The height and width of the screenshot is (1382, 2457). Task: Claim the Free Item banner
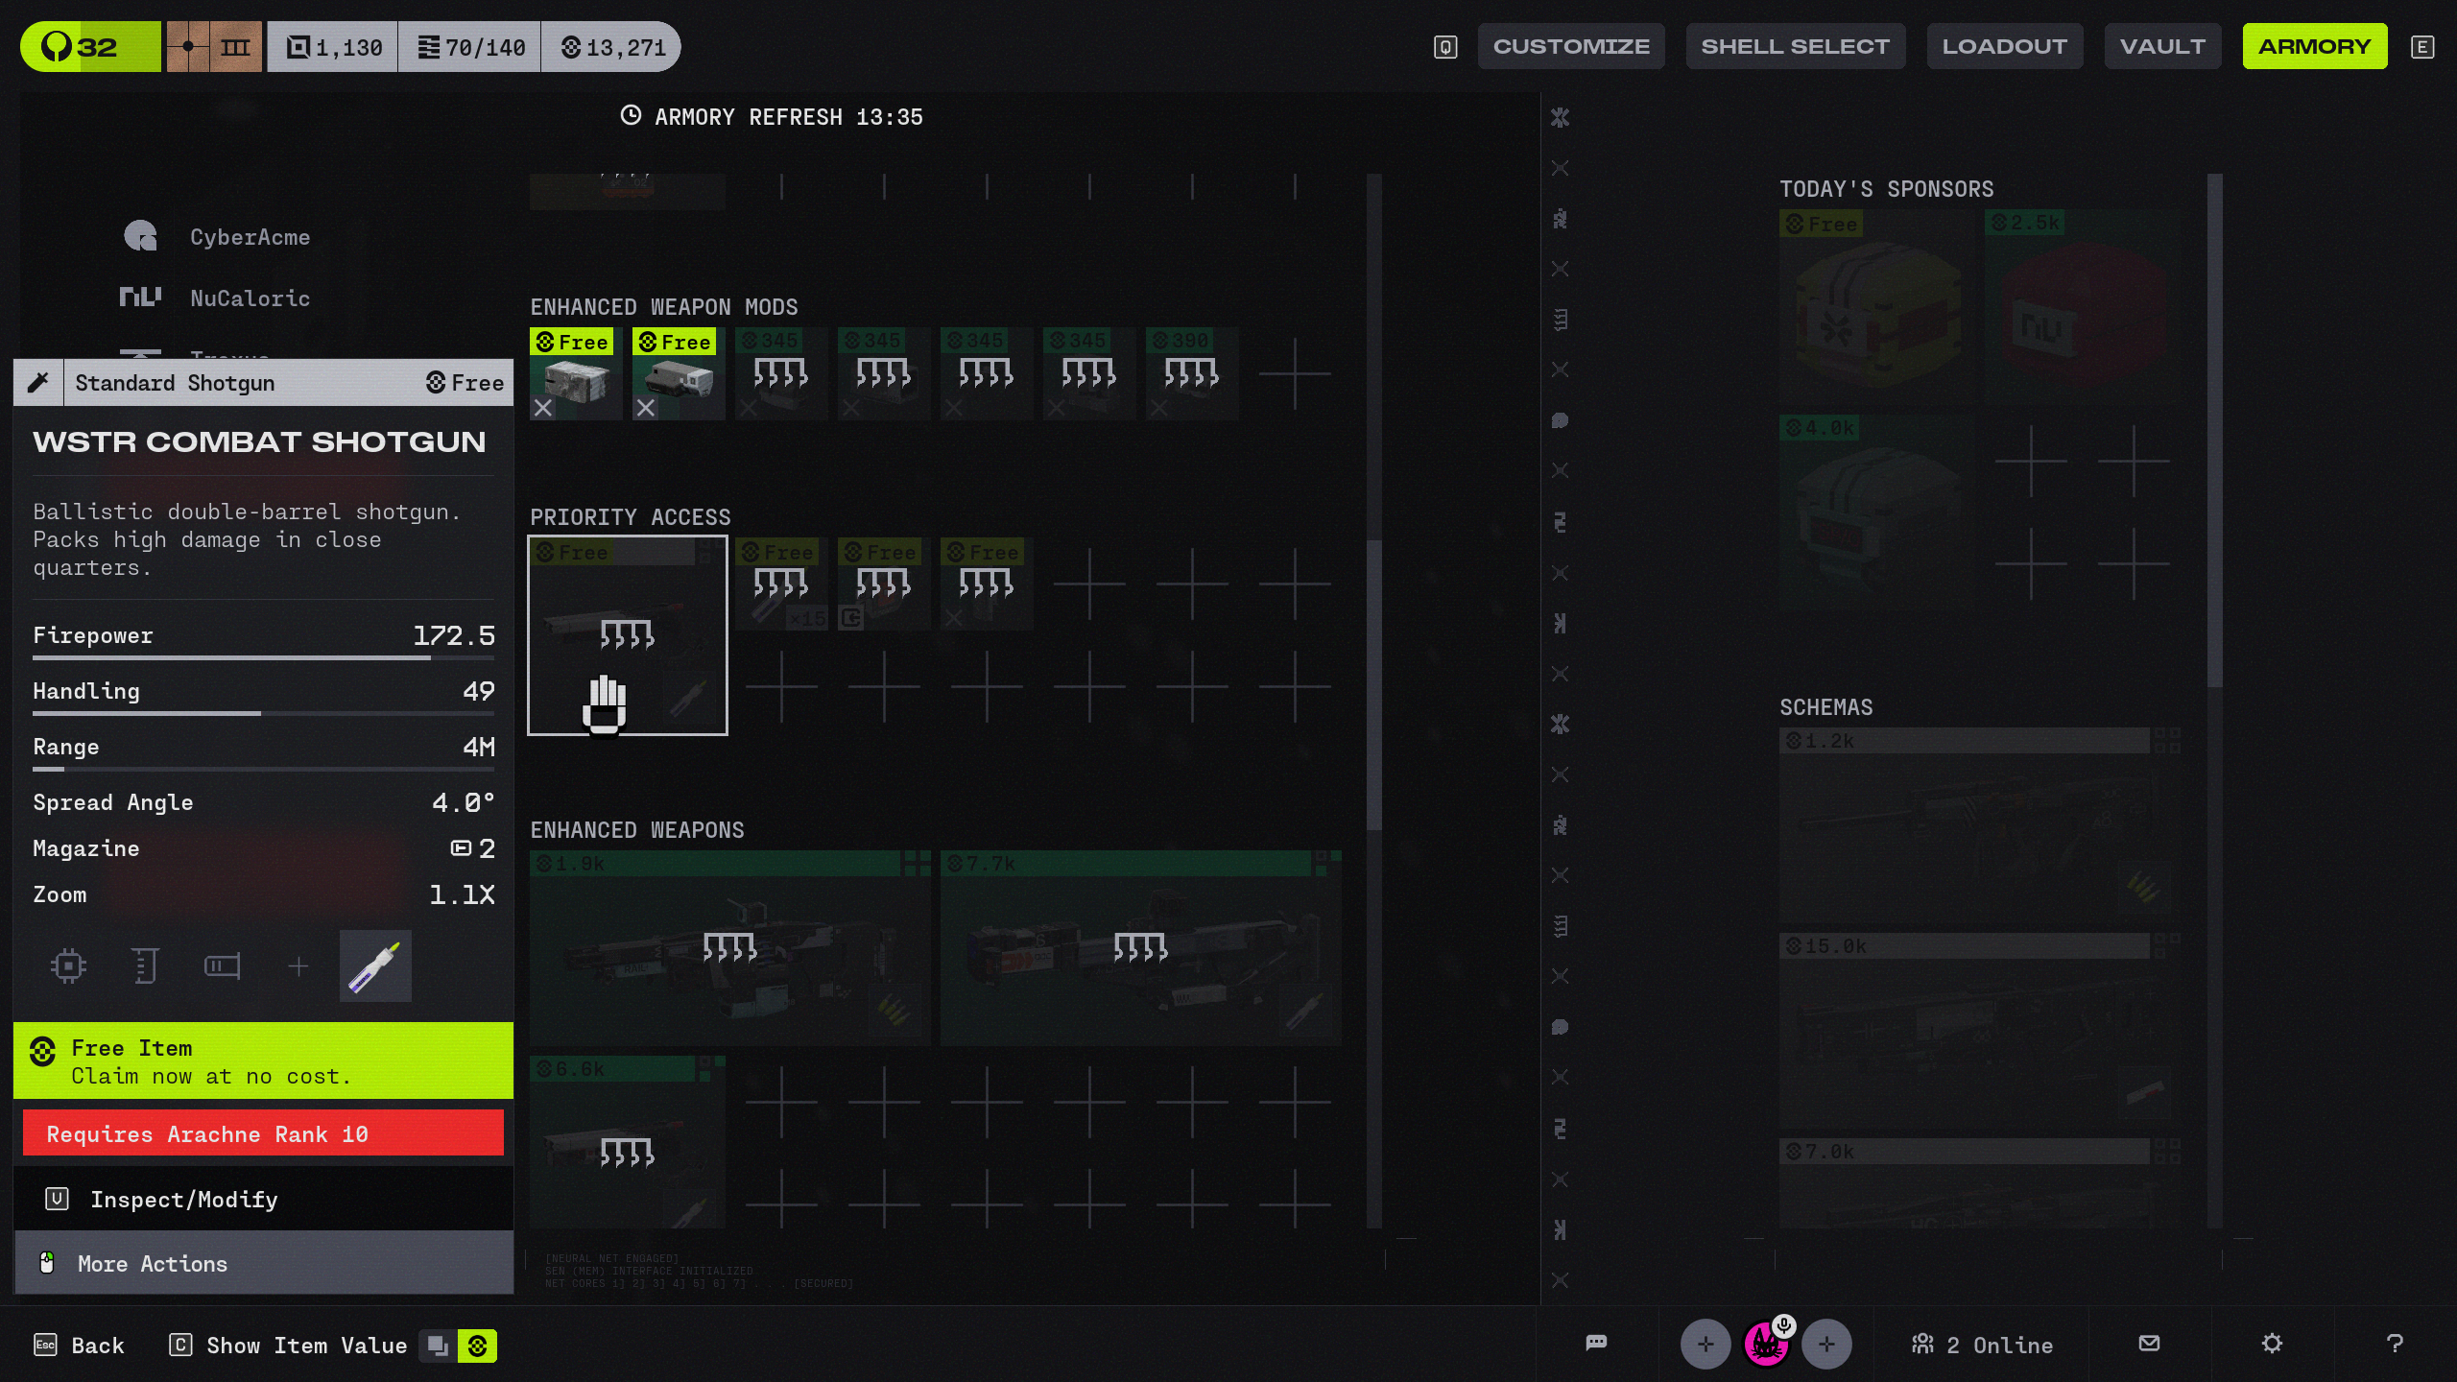[264, 1060]
